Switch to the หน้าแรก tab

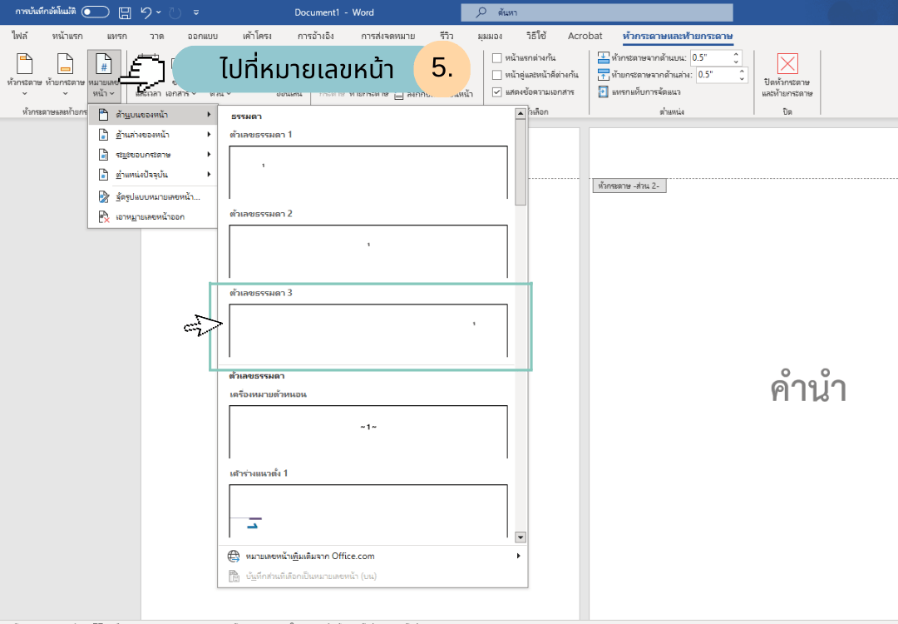[67, 36]
